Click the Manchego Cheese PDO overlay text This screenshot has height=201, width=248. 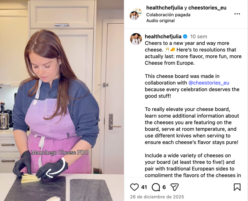point(60,152)
